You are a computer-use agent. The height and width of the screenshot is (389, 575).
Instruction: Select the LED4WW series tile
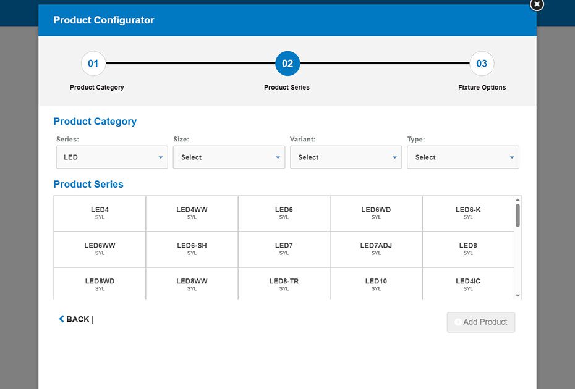192,214
